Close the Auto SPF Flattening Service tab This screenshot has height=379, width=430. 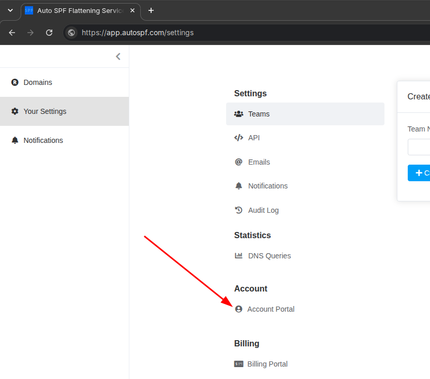[132, 10]
